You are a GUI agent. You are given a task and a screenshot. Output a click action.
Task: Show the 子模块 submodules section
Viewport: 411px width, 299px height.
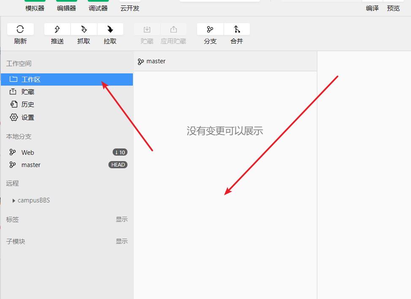pyautogui.click(x=122, y=241)
